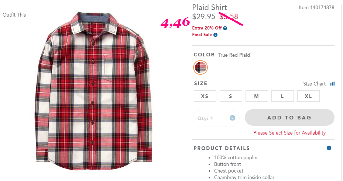Click the Plaid Shirt product title
Viewport: 343px width, 181px height.
[x=210, y=7]
